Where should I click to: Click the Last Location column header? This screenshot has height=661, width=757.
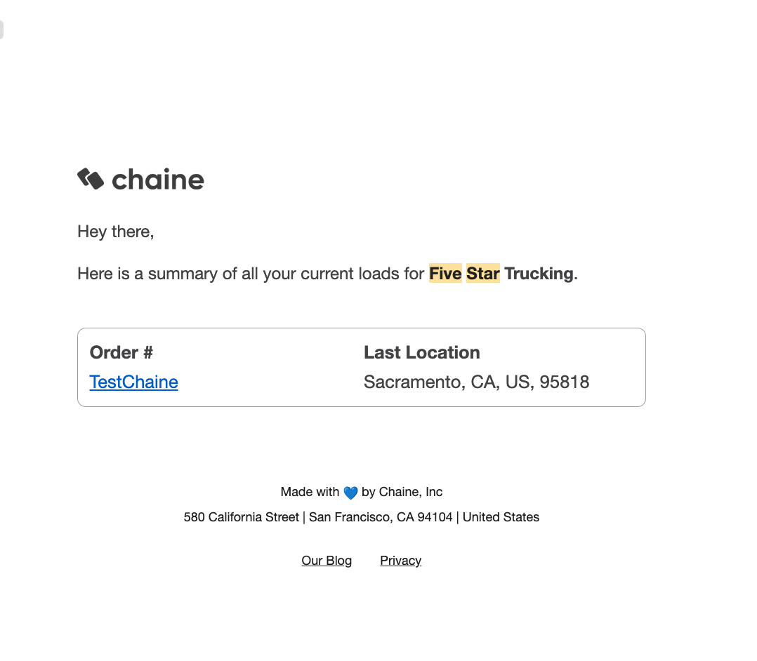pyautogui.click(x=422, y=353)
